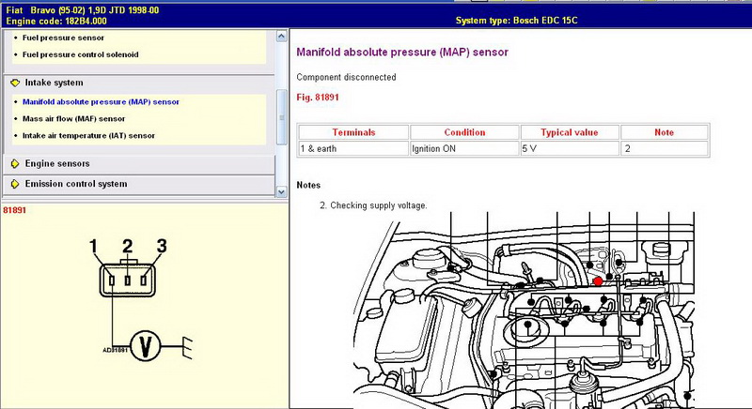Click the Fig. 81891 reference link
The height and width of the screenshot is (409, 752).
point(317,97)
